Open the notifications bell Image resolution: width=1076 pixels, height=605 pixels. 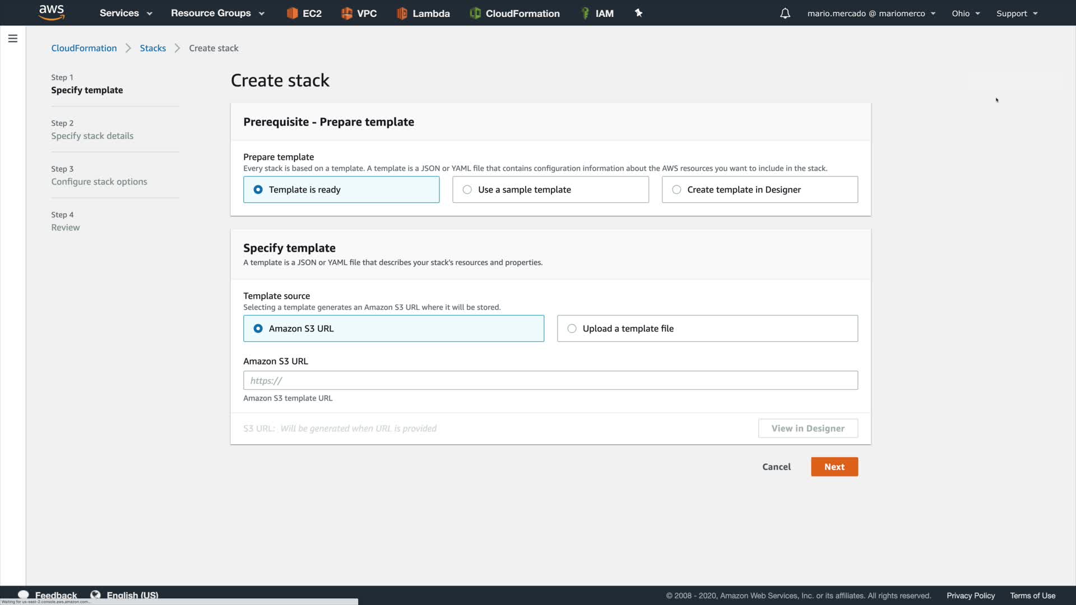point(785,13)
